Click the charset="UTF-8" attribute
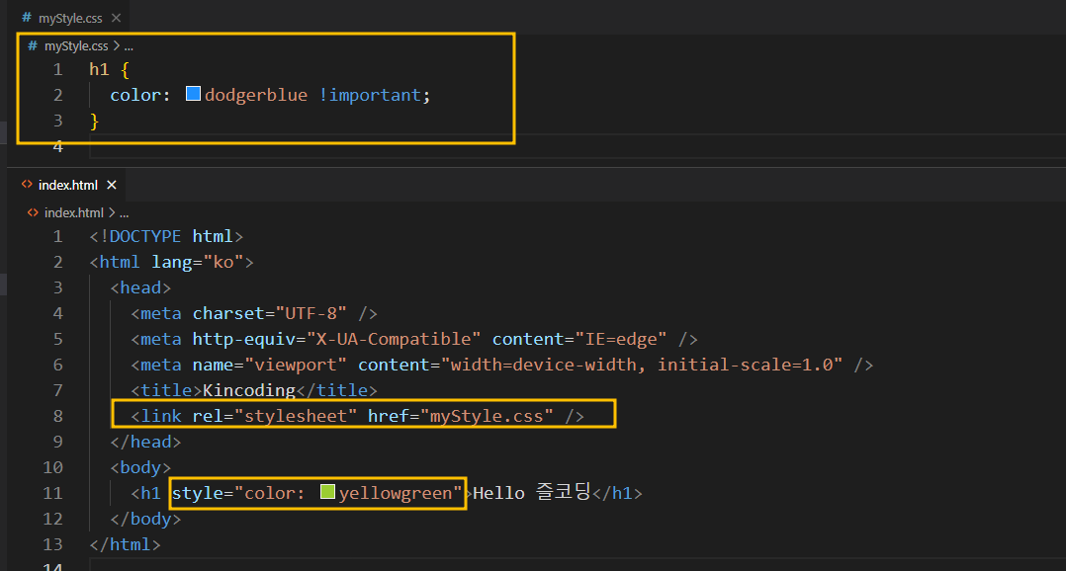 (x=269, y=314)
